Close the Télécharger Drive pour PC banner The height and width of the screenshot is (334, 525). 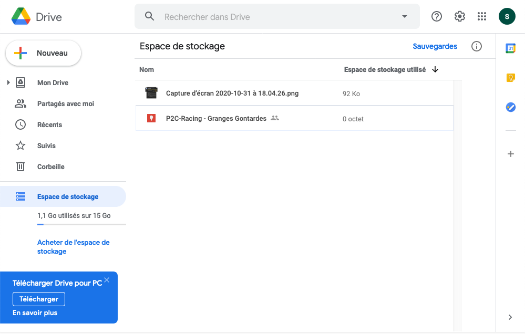[x=107, y=280]
